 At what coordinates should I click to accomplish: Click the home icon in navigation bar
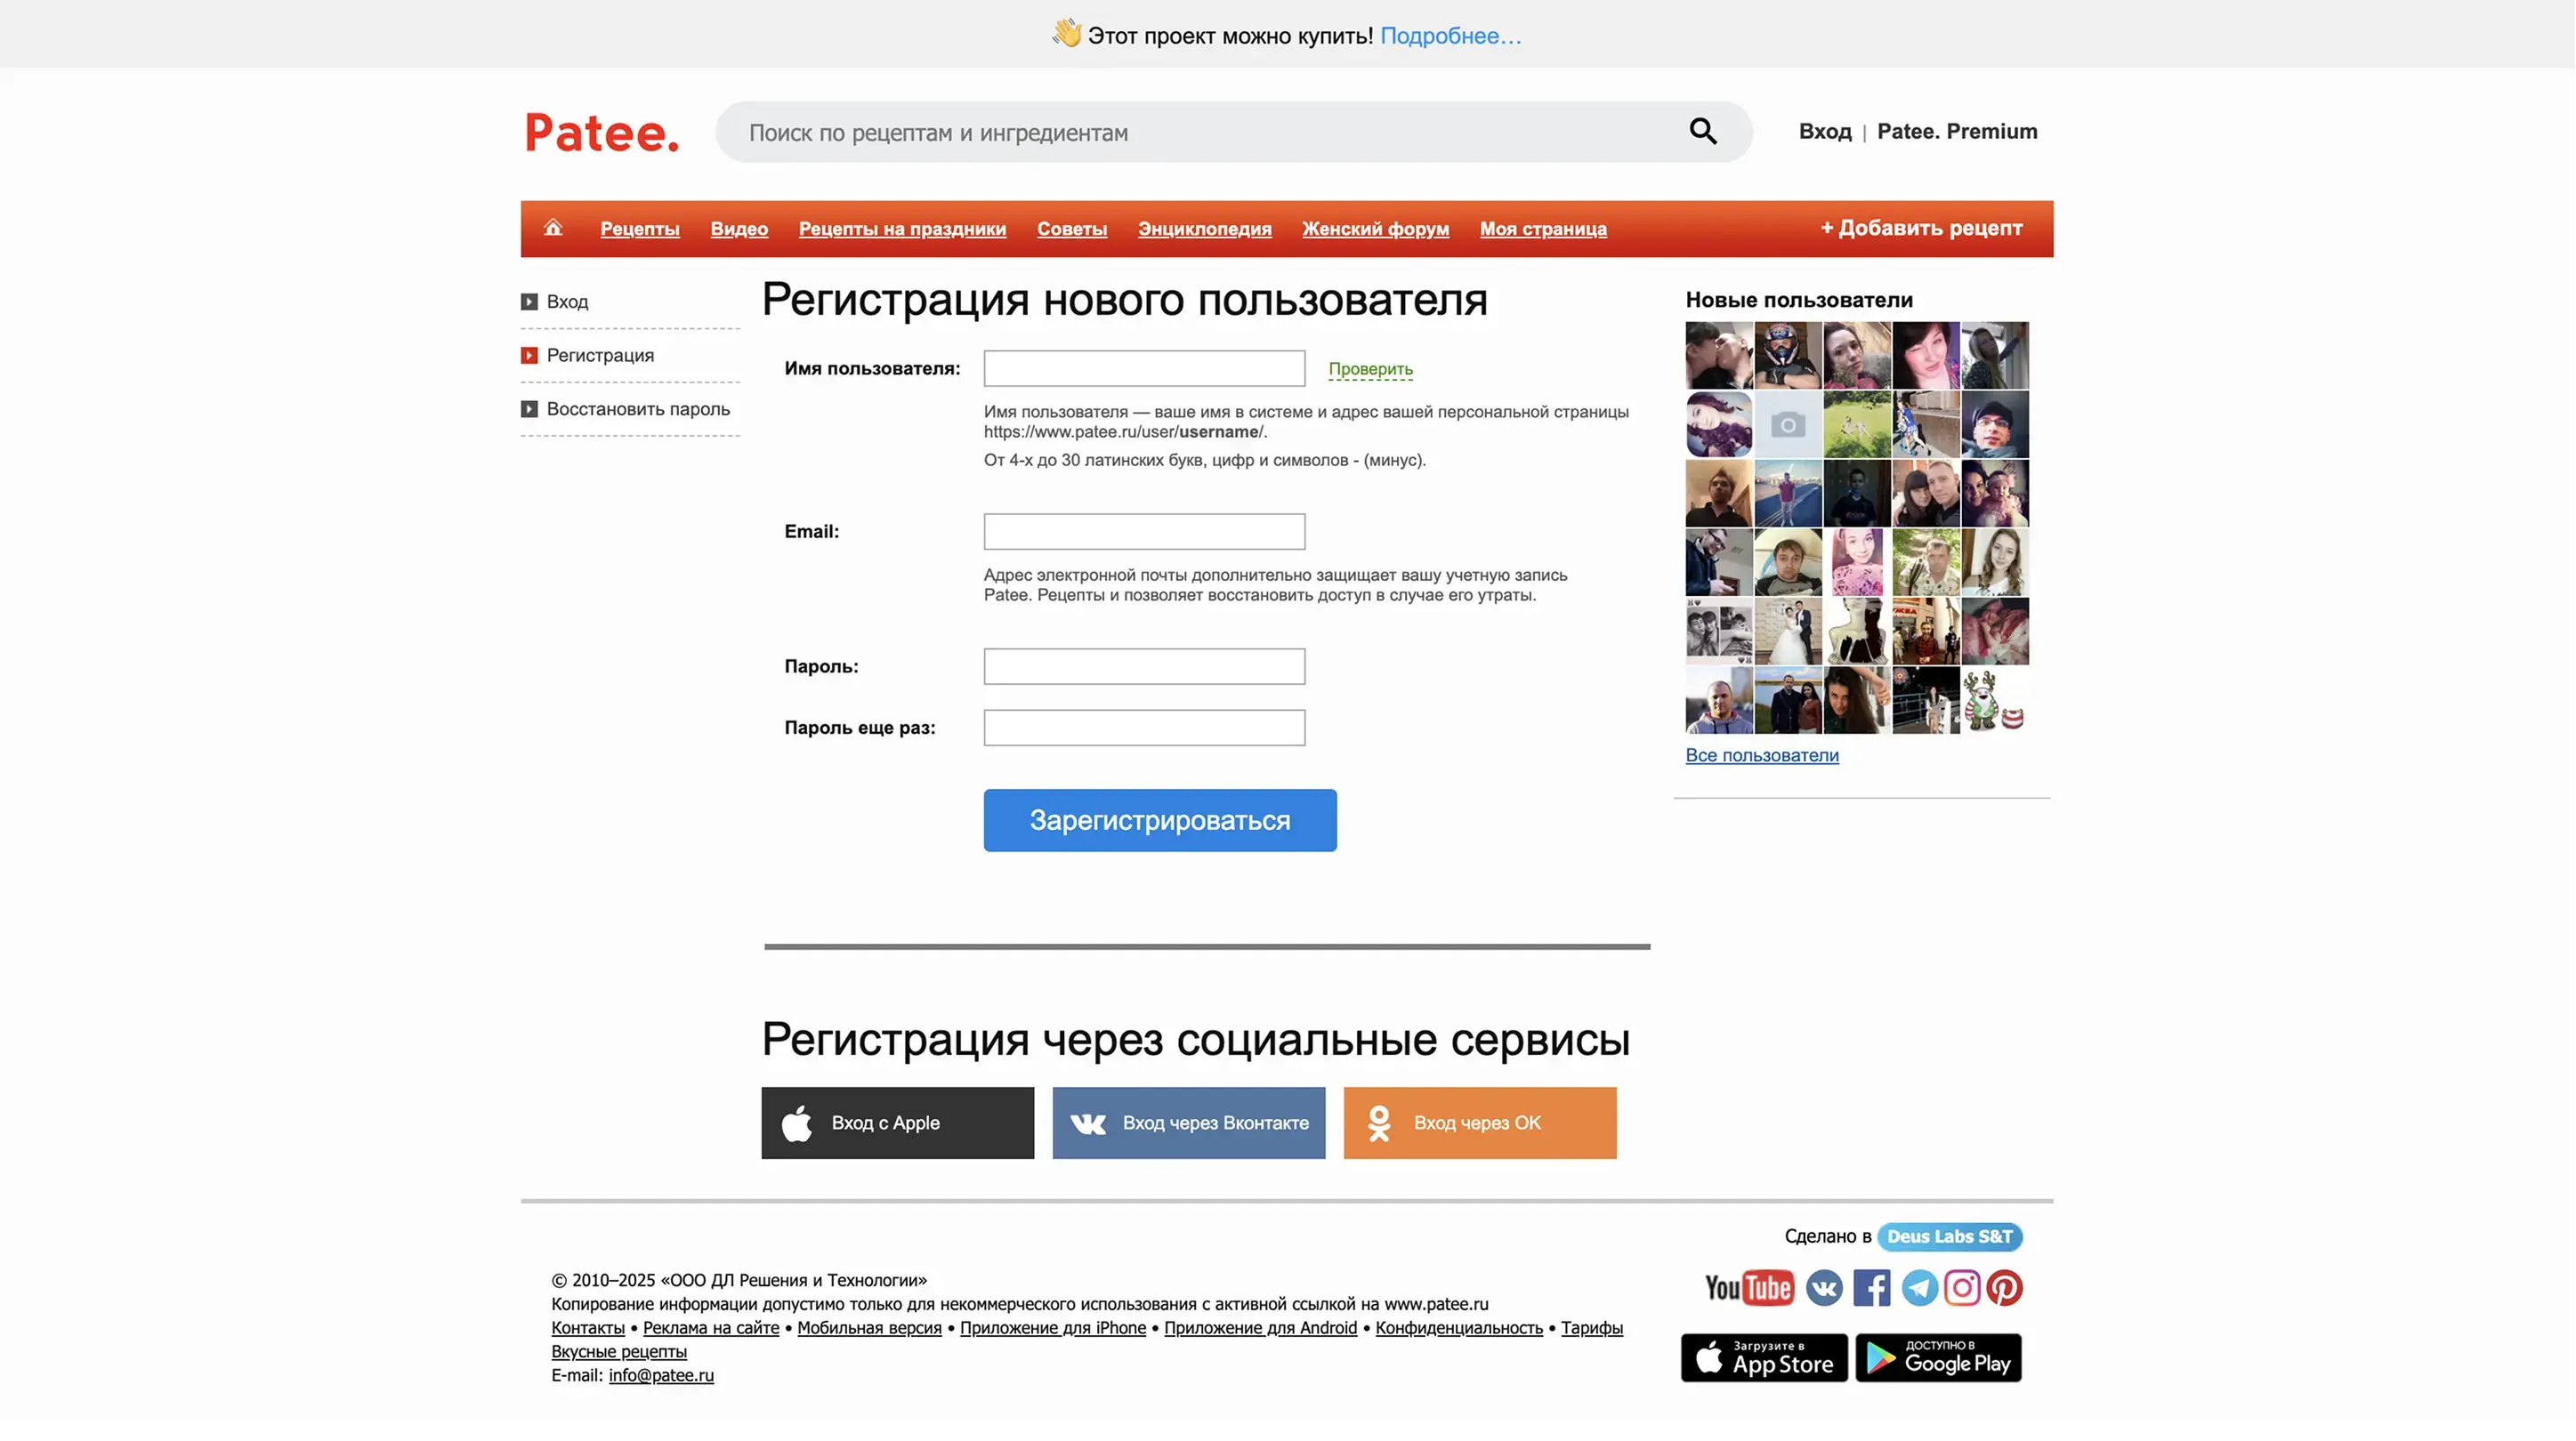[553, 228]
